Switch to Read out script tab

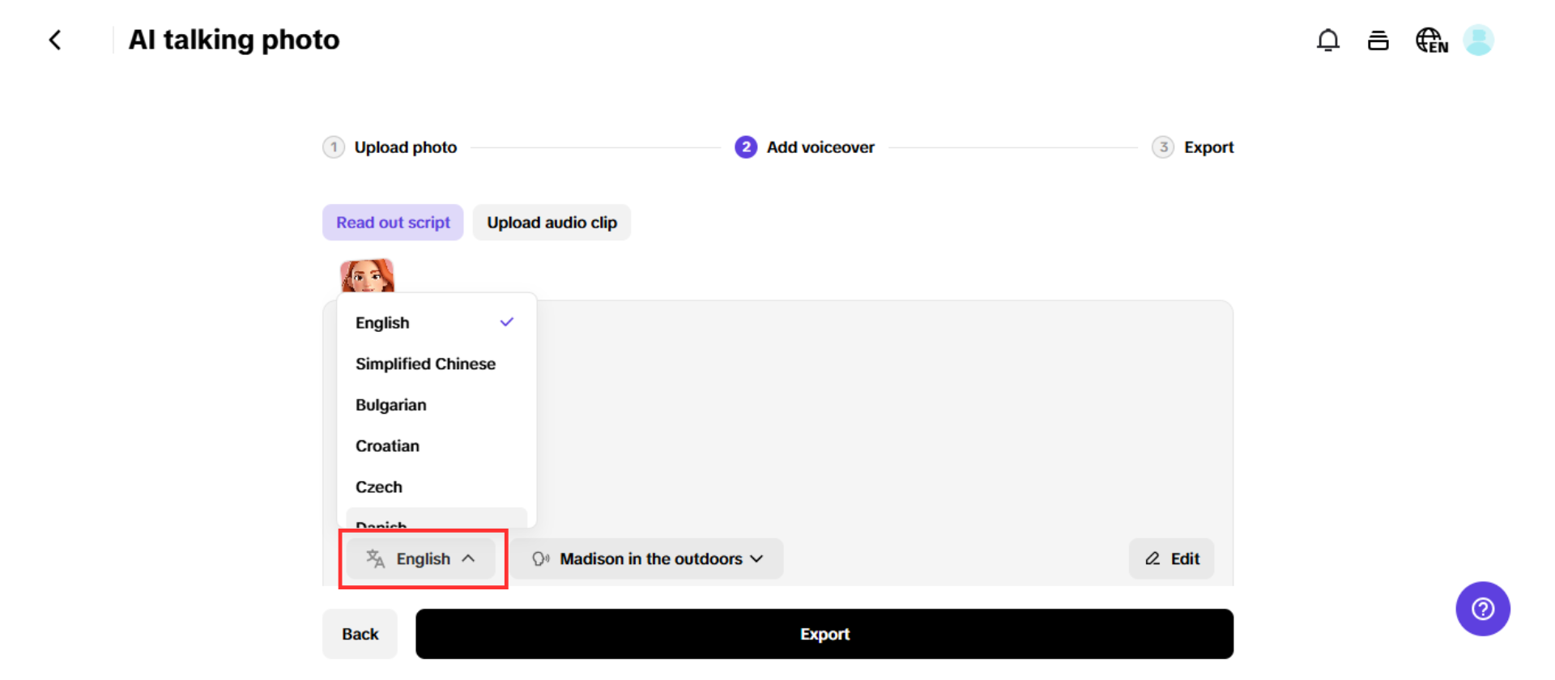(x=393, y=223)
